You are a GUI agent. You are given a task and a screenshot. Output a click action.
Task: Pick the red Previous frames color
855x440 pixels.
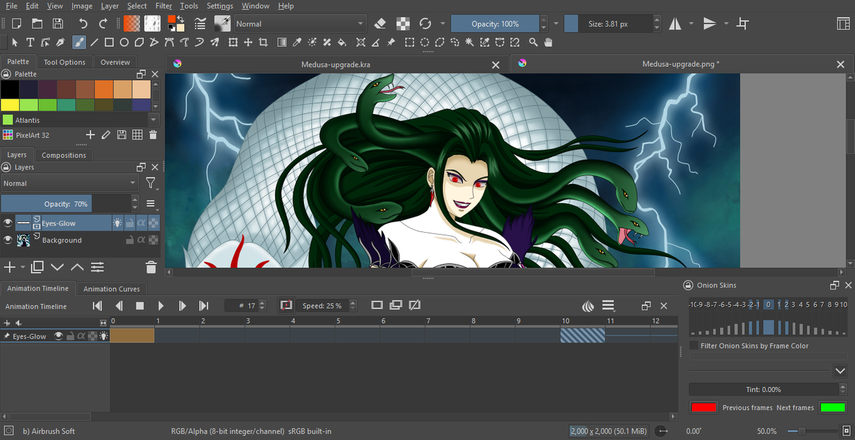click(704, 407)
